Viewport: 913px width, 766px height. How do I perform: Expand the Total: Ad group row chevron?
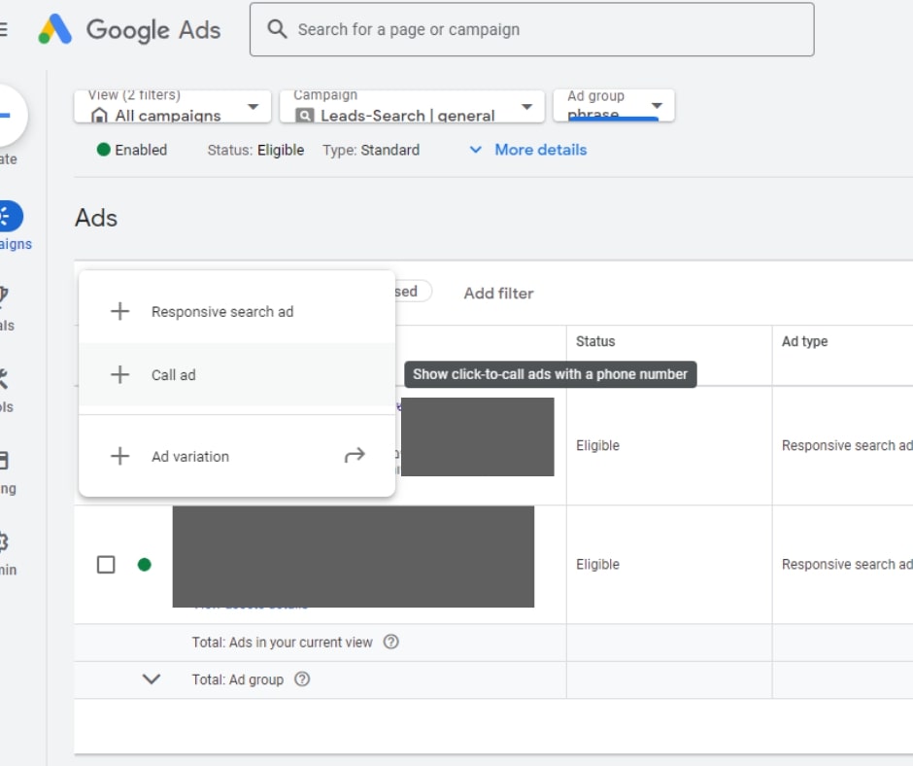click(x=152, y=679)
